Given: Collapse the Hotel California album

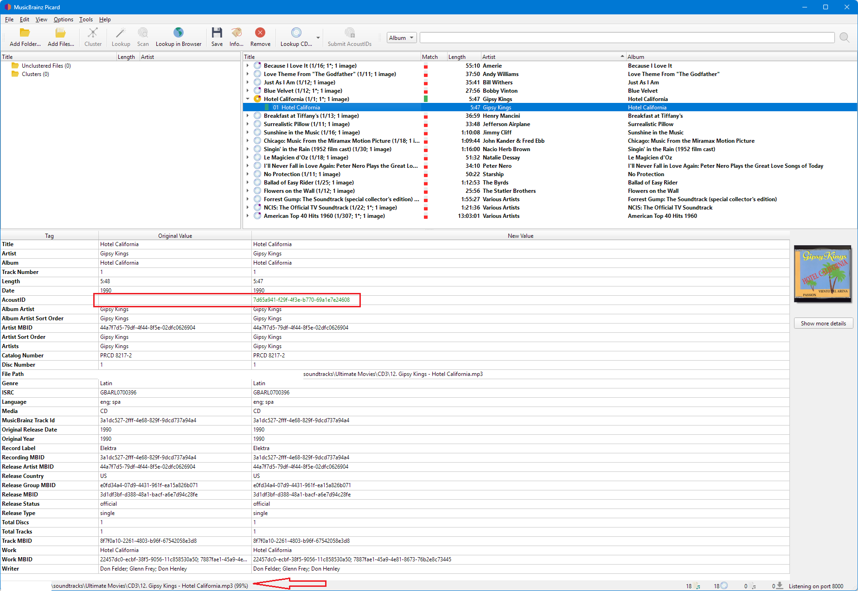Looking at the screenshot, I should pyautogui.click(x=248, y=99).
